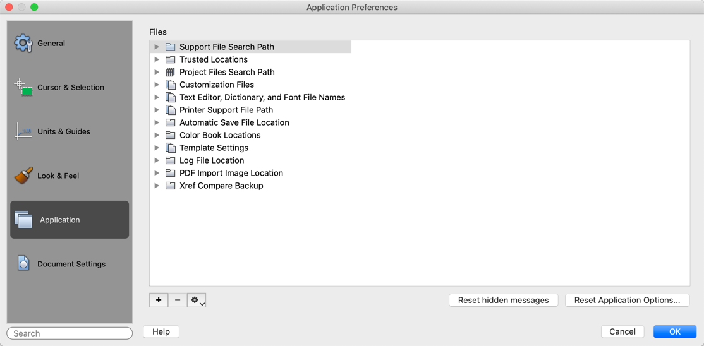Click the minus icon to remove entry
Image resolution: width=704 pixels, height=346 pixels.
178,300
